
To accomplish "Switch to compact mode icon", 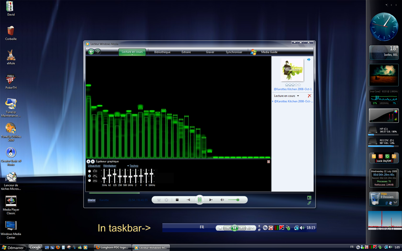I will (309, 203).
